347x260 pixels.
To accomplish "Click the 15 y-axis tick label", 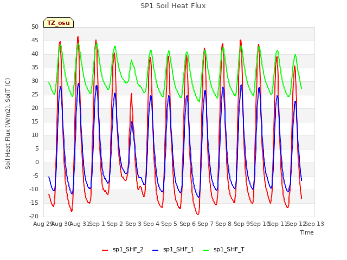I will coord(35,121).
